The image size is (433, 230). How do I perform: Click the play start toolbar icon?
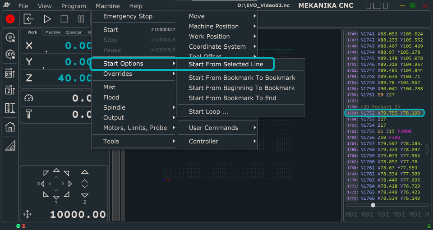[47, 19]
